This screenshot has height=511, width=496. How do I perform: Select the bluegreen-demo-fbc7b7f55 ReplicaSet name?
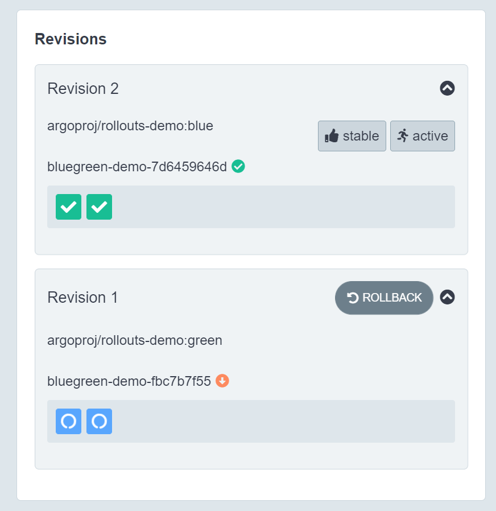(129, 381)
